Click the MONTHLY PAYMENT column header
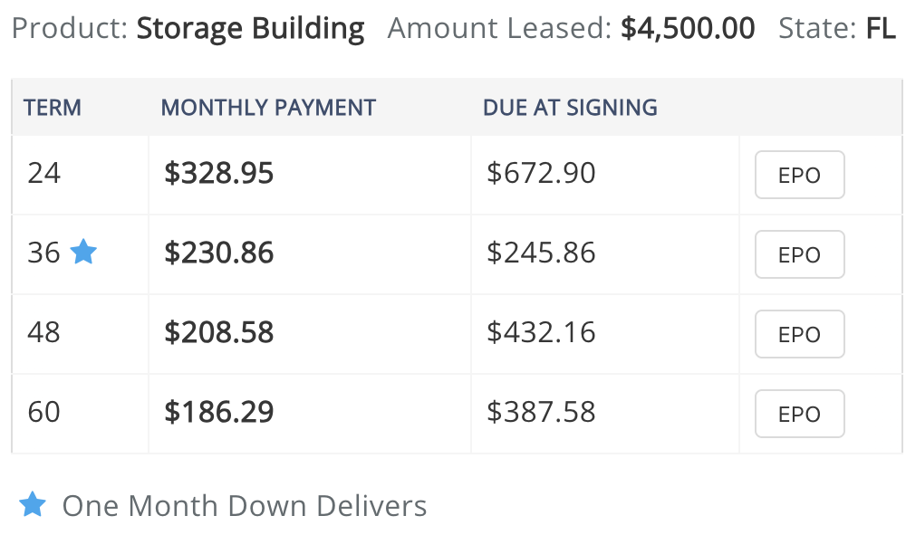The image size is (906, 554). click(268, 108)
